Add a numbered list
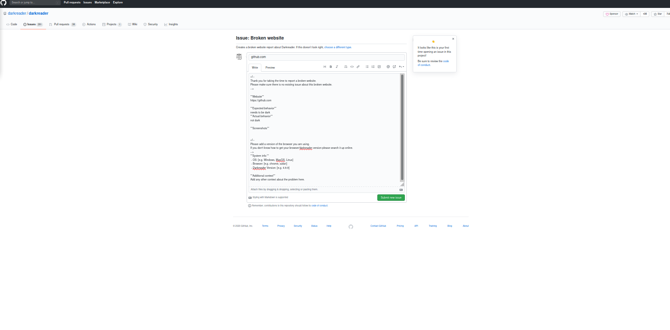The image size is (670, 330). pos(373,67)
